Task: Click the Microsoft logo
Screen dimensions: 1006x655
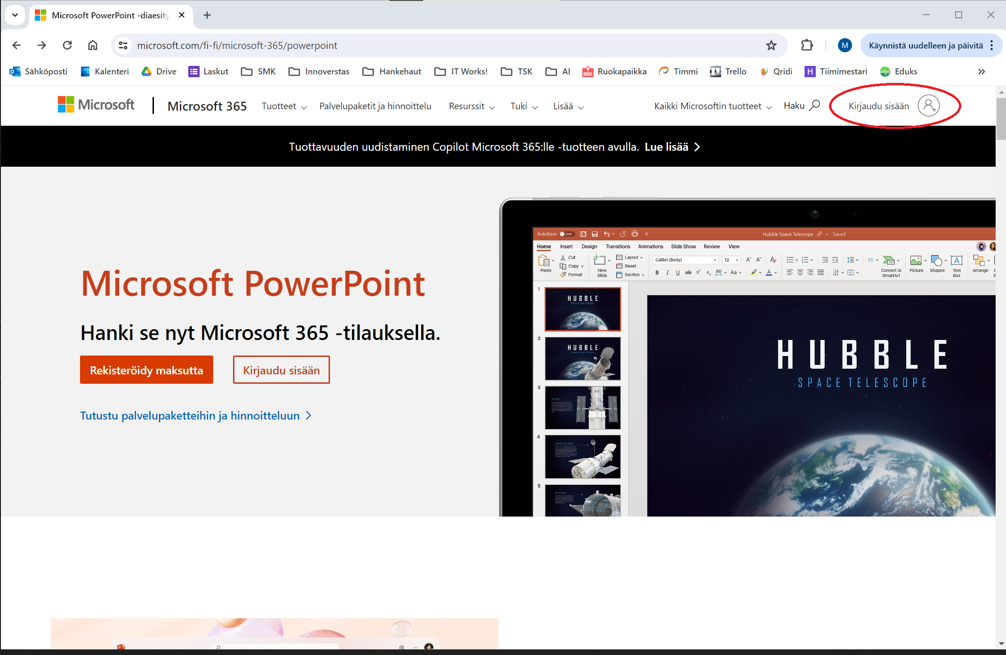Action: (x=96, y=105)
